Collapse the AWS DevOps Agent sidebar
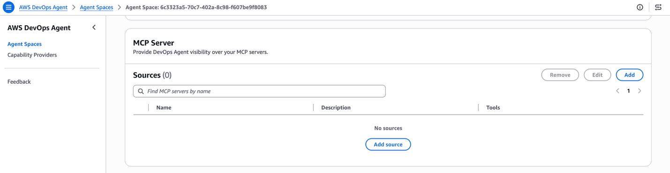 pos(94,28)
